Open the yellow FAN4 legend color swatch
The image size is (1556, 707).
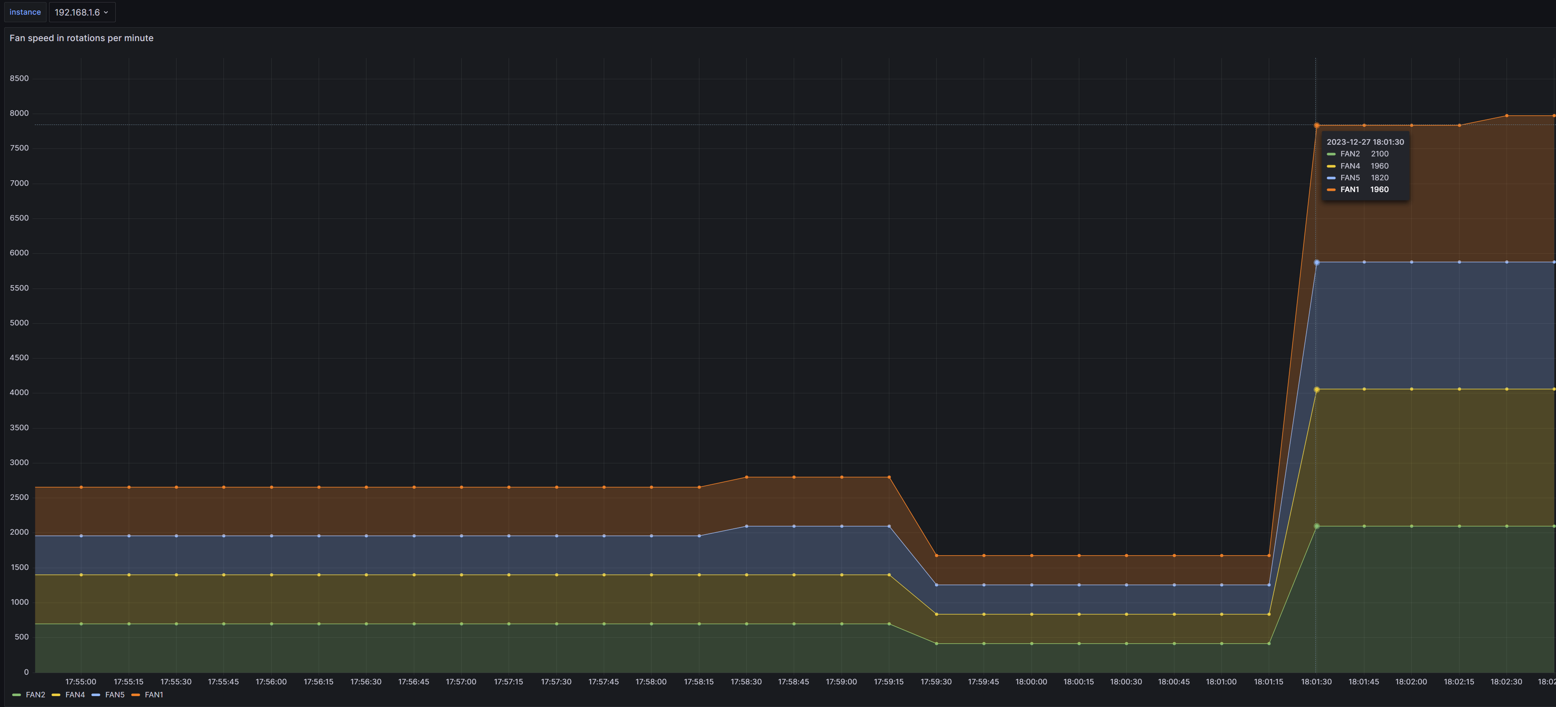pos(56,695)
